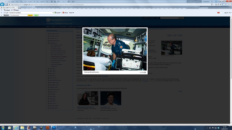Screen dimensions: 232x130
Task: Open the Windows Start orb
Action: click(3, 128)
